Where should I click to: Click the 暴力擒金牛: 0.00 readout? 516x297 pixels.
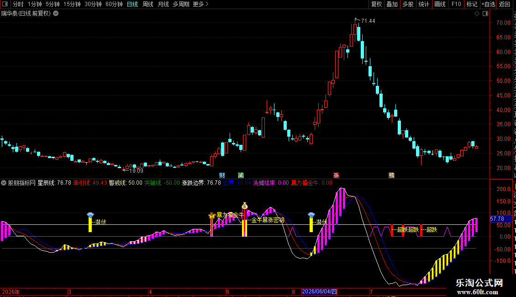tap(312, 183)
